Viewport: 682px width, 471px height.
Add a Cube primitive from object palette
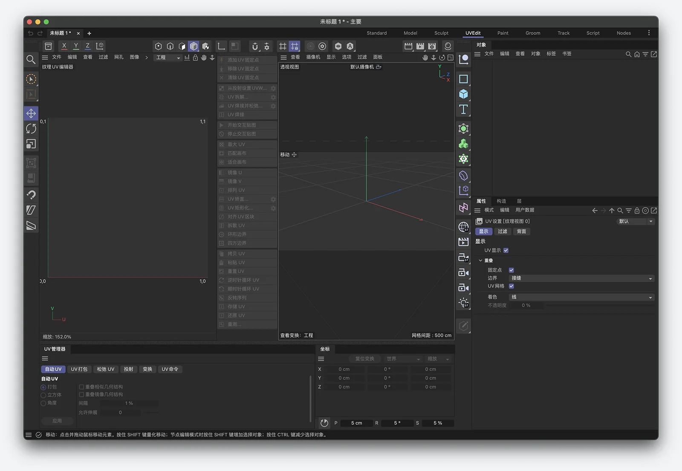463,94
